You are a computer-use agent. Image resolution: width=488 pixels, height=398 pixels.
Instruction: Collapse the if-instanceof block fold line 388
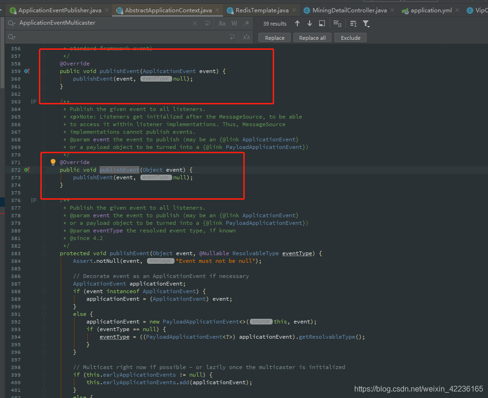pyautogui.click(x=44, y=291)
